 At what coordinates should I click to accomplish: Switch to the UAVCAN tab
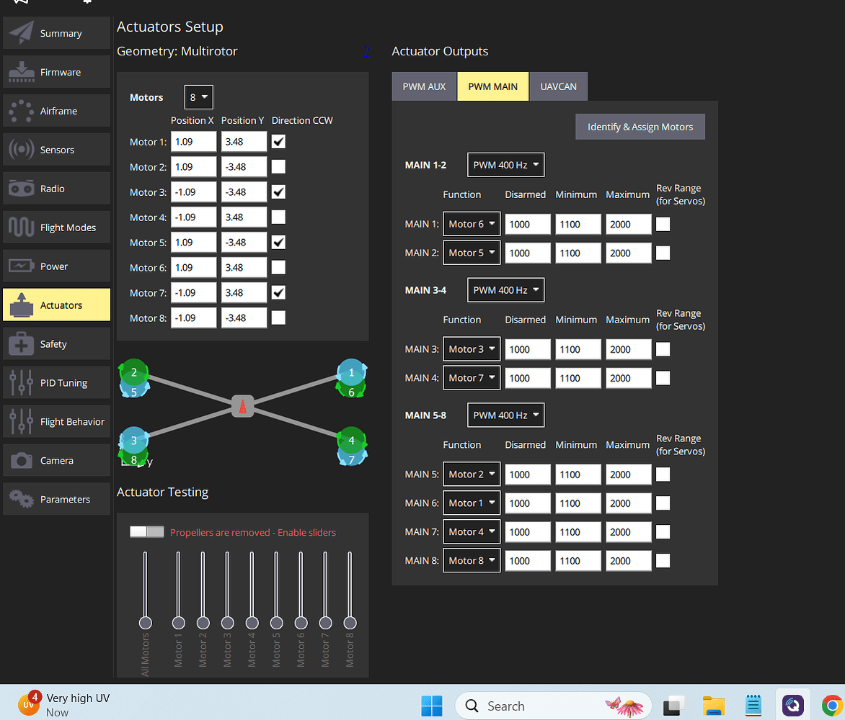coord(558,86)
